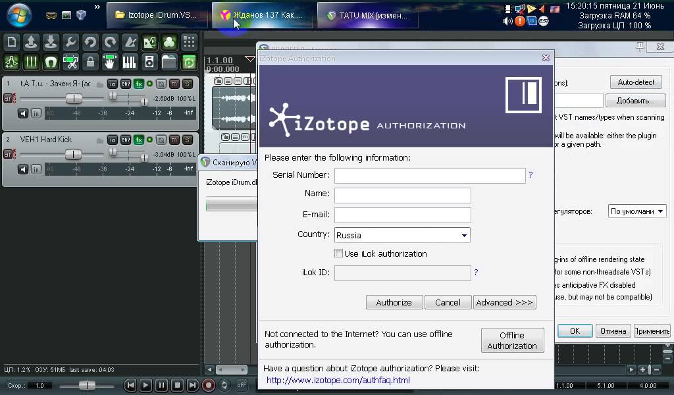Toggle fx on the t.A.T.u. track
The image size is (674, 395).
(x=138, y=84)
